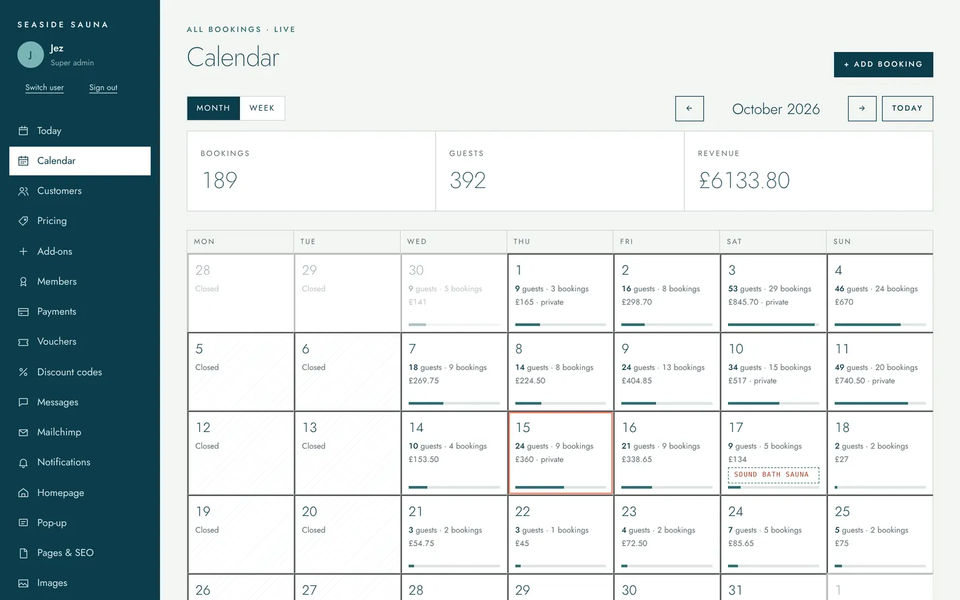Click the "October 2026" heading
Screen dimensions: 960x600
[x=776, y=109]
